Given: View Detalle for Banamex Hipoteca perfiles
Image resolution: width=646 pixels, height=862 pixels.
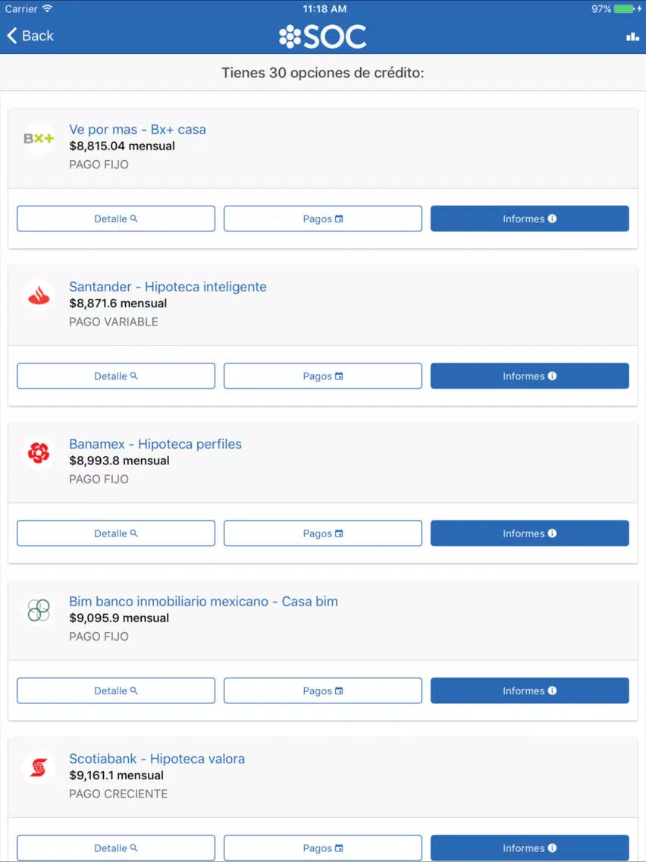Looking at the screenshot, I should [x=116, y=533].
